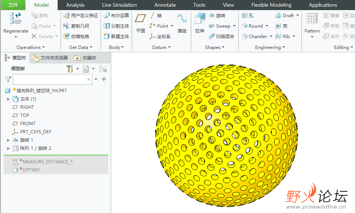Create a datum 平面 plane
This screenshot has height=213, width=355.
[140, 23]
